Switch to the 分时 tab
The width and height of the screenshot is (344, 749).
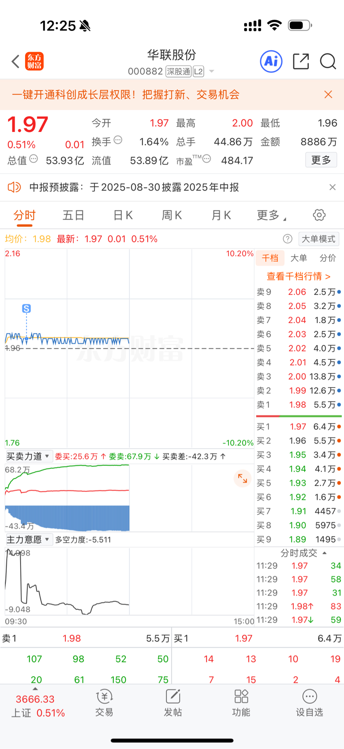pos(24,215)
